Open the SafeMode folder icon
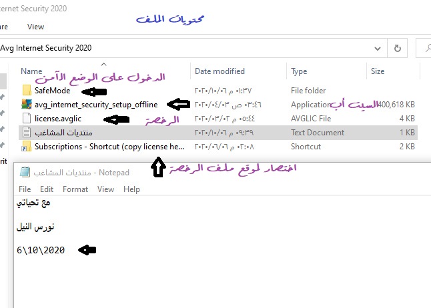Image resolution: width=431 pixels, height=308 pixels. [x=27, y=90]
